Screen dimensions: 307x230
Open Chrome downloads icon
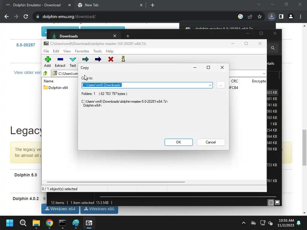pyautogui.click(x=272, y=17)
